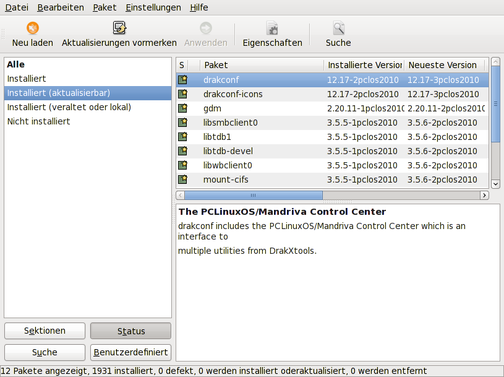The image size is (504, 377).
Task: Click status icon for mount-cifs
Action: [x=182, y=180]
